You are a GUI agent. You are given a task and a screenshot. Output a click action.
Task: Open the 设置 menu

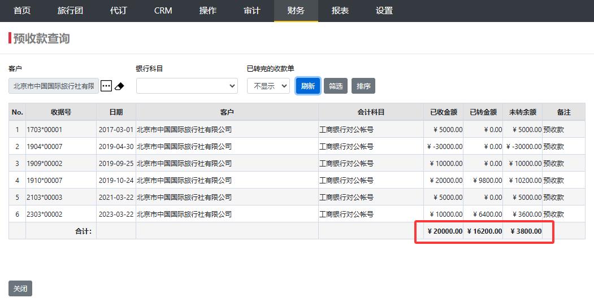coord(384,11)
